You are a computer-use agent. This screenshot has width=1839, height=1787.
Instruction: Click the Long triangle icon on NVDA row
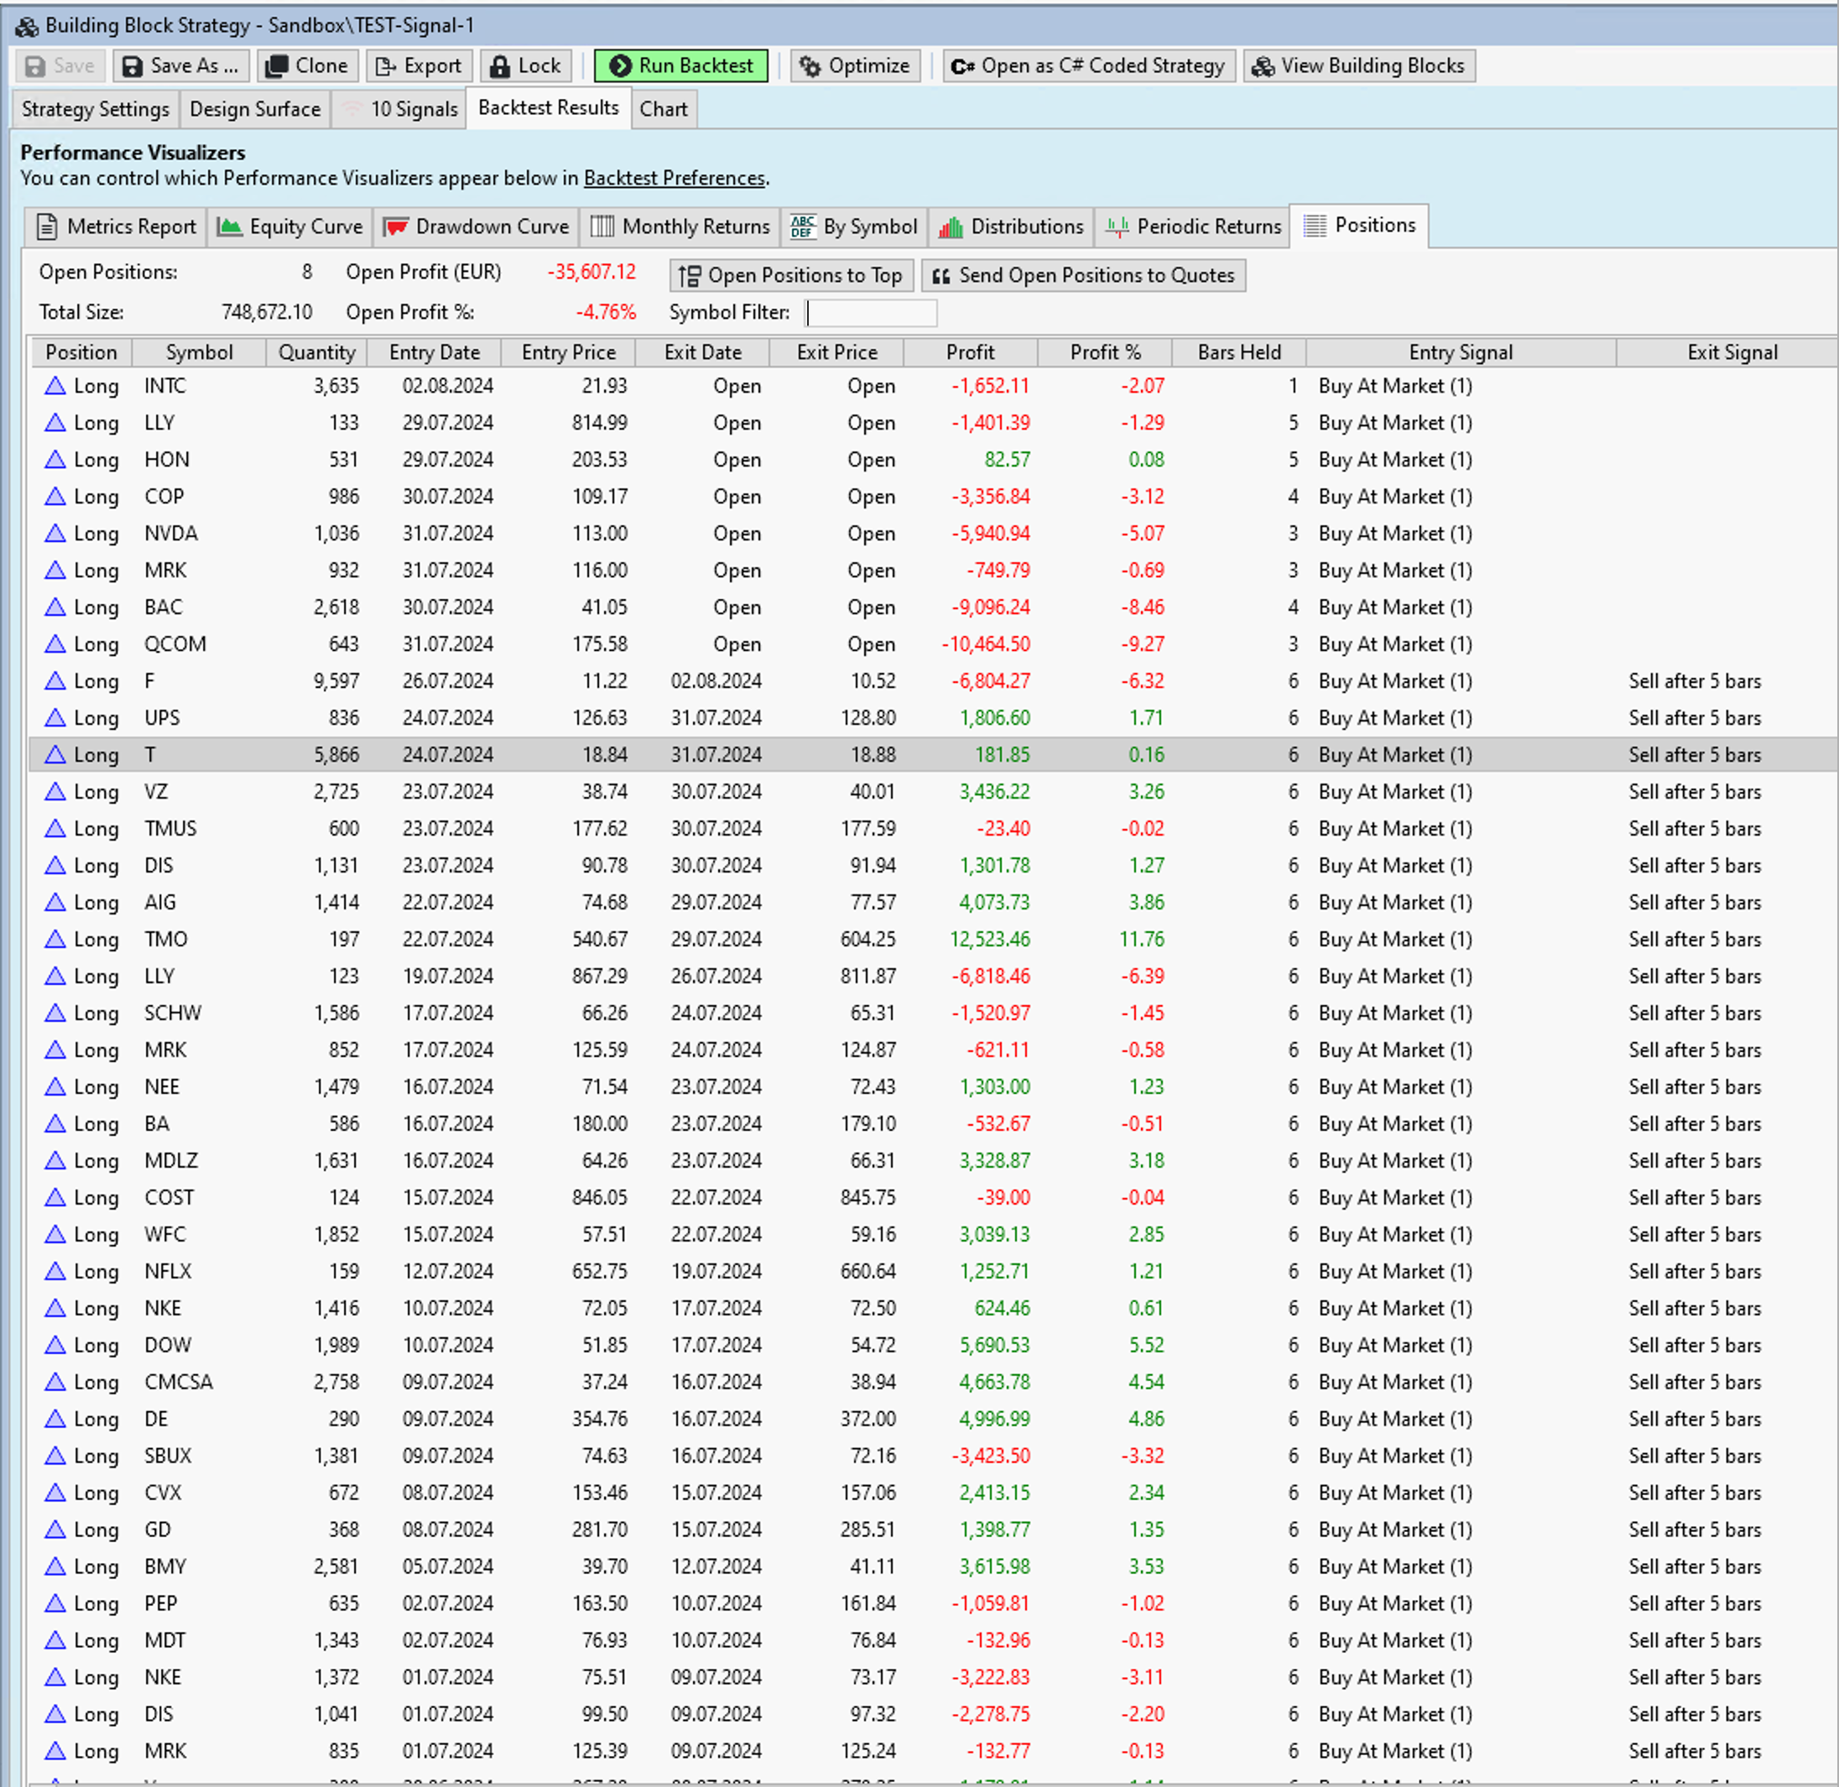55,533
